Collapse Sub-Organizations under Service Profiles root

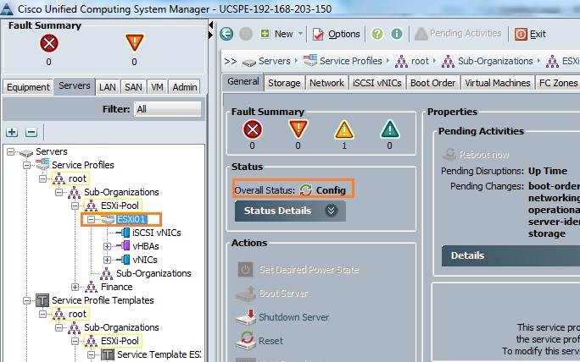(x=59, y=192)
